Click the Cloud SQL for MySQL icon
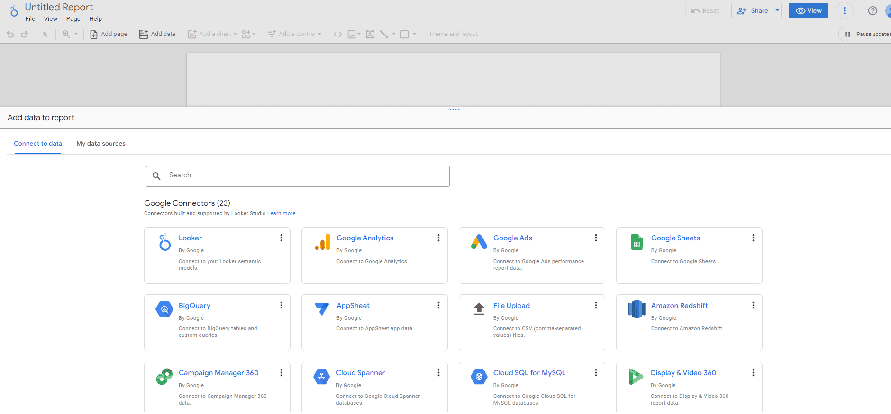This screenshot has height=414, width=891. coord(479,377)
